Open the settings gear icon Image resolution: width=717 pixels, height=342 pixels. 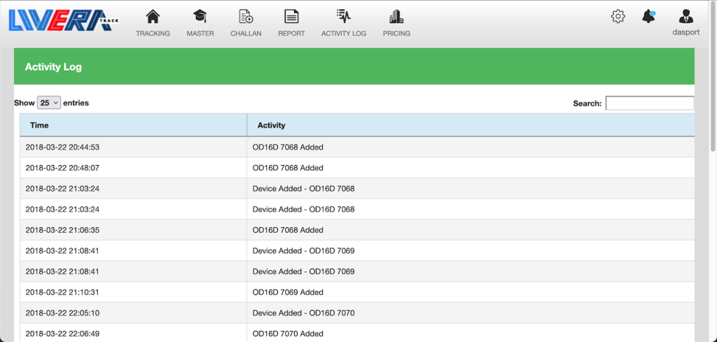[618, 17]
